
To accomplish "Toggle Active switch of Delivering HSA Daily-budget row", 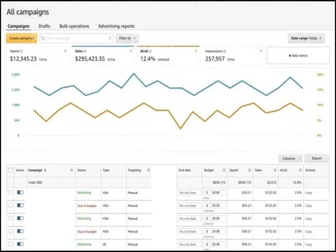I will click(20, 193).
